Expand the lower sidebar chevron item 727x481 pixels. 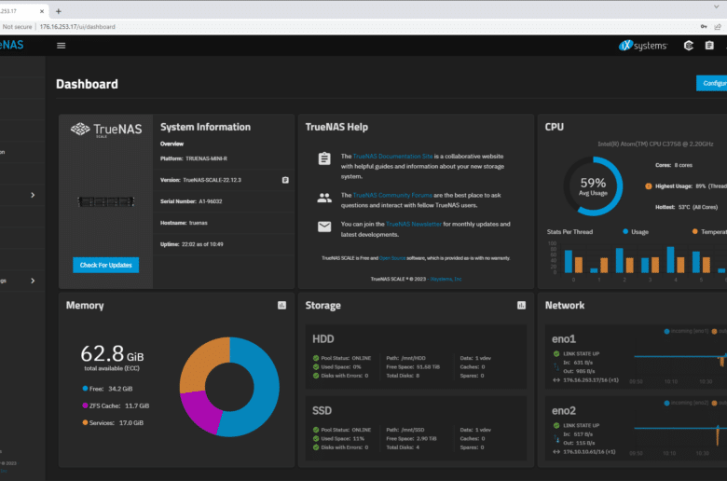(33, 281)
